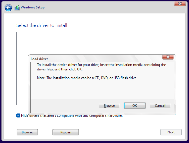Click the Windows Setup icon in title bar
Screen dimensions: 189x143
pos(17,8)
